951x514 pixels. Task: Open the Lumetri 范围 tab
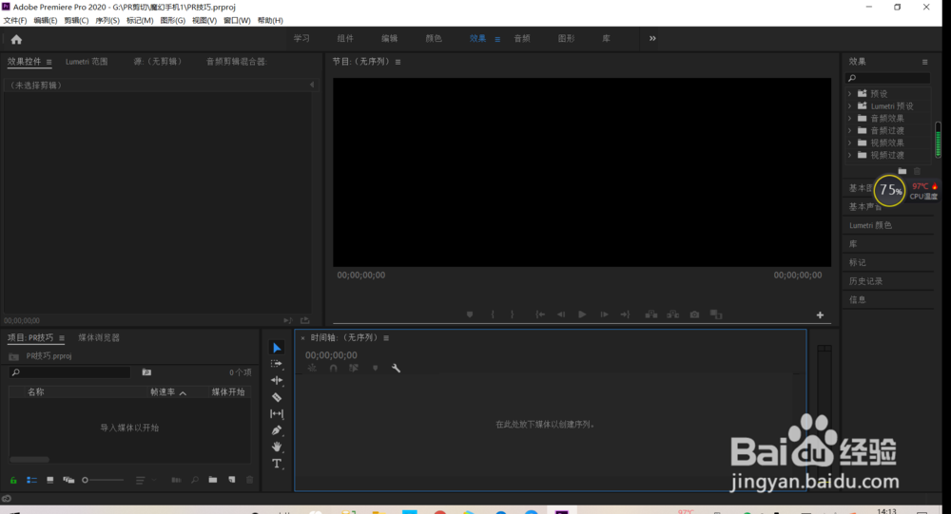pyautogui.click(x=87, y=61)
